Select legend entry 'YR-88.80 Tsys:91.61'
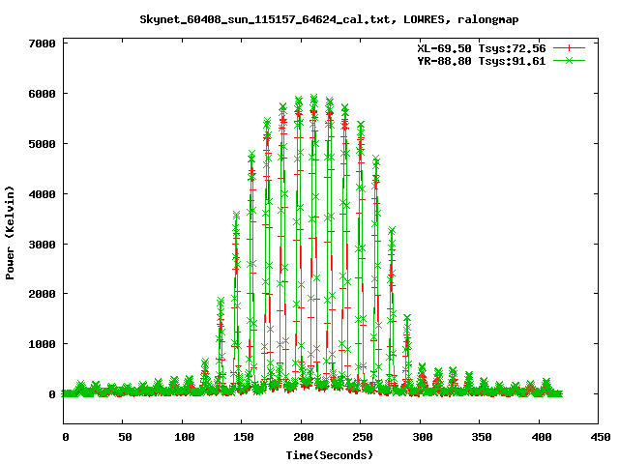This screenshot has width=619, height=464. 482,61
